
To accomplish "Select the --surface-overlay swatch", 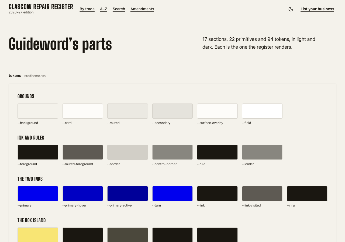I will [x=217, y=111].
